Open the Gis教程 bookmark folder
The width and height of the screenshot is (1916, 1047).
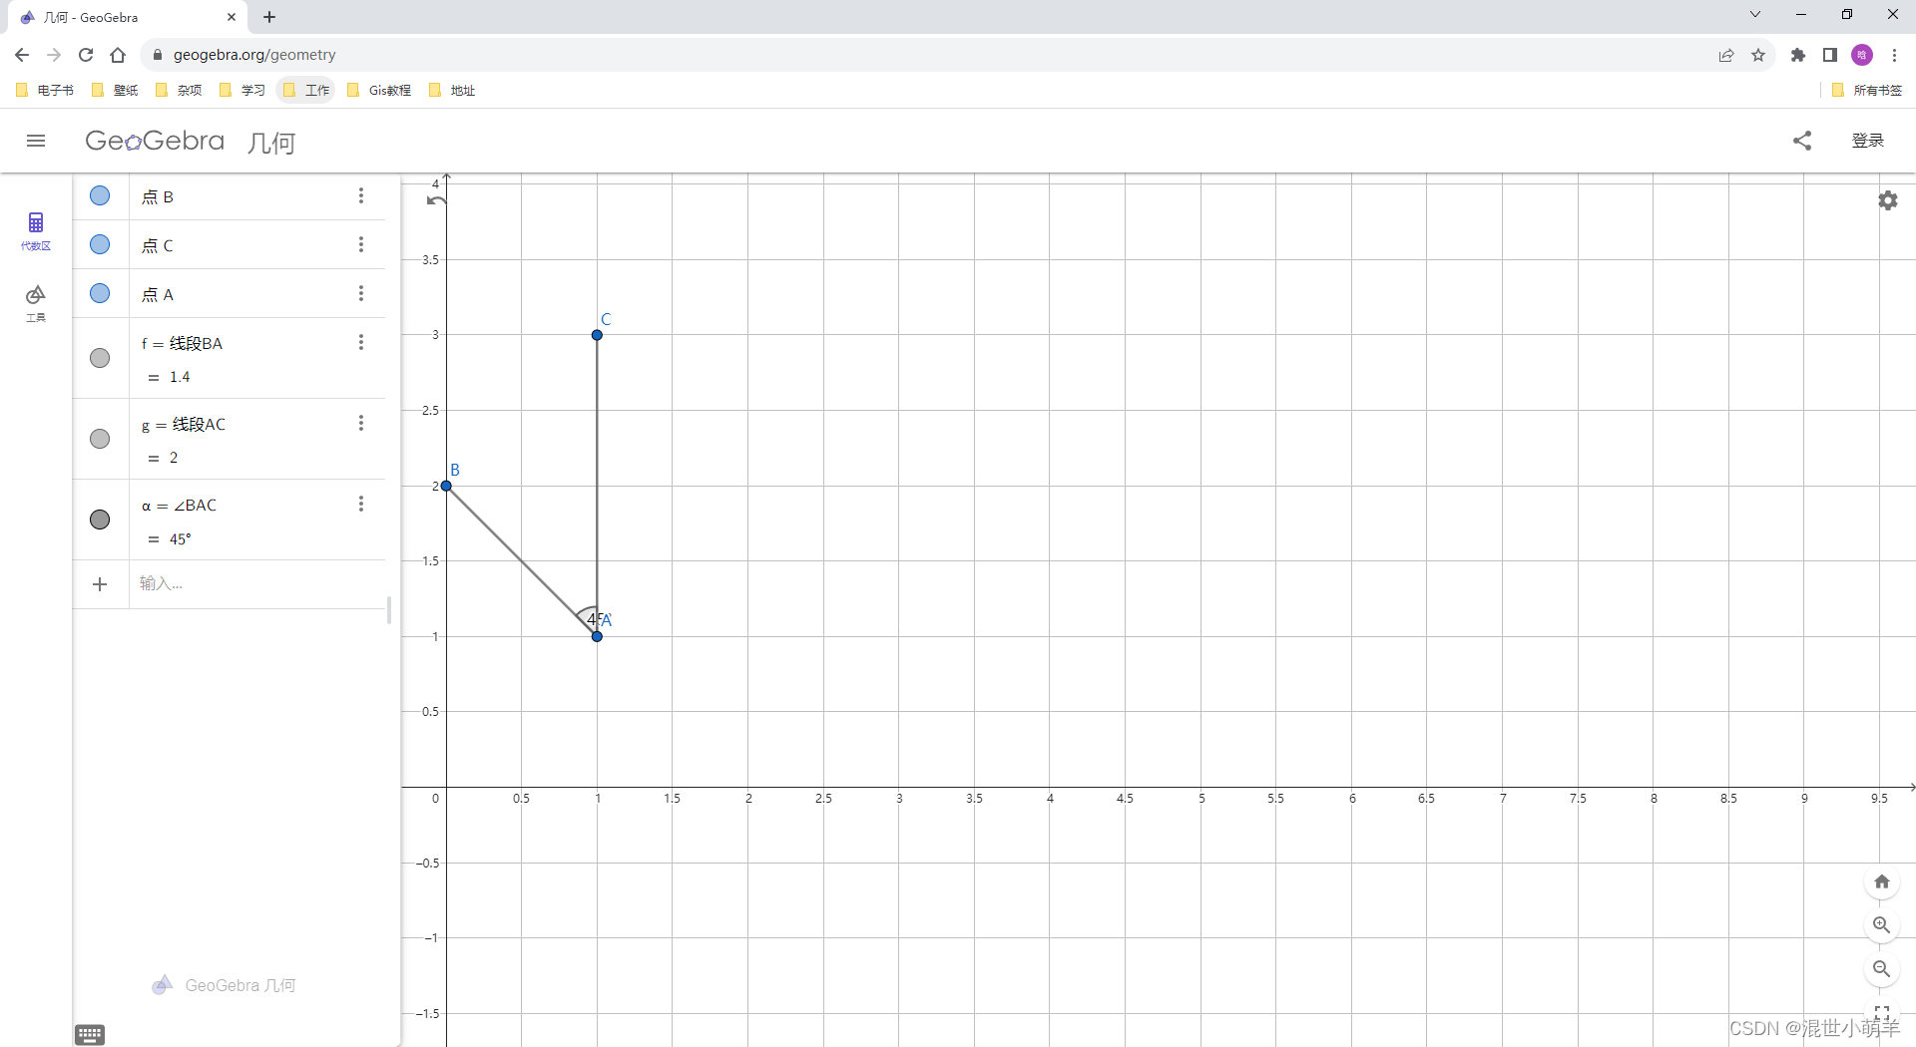point(379,90)
